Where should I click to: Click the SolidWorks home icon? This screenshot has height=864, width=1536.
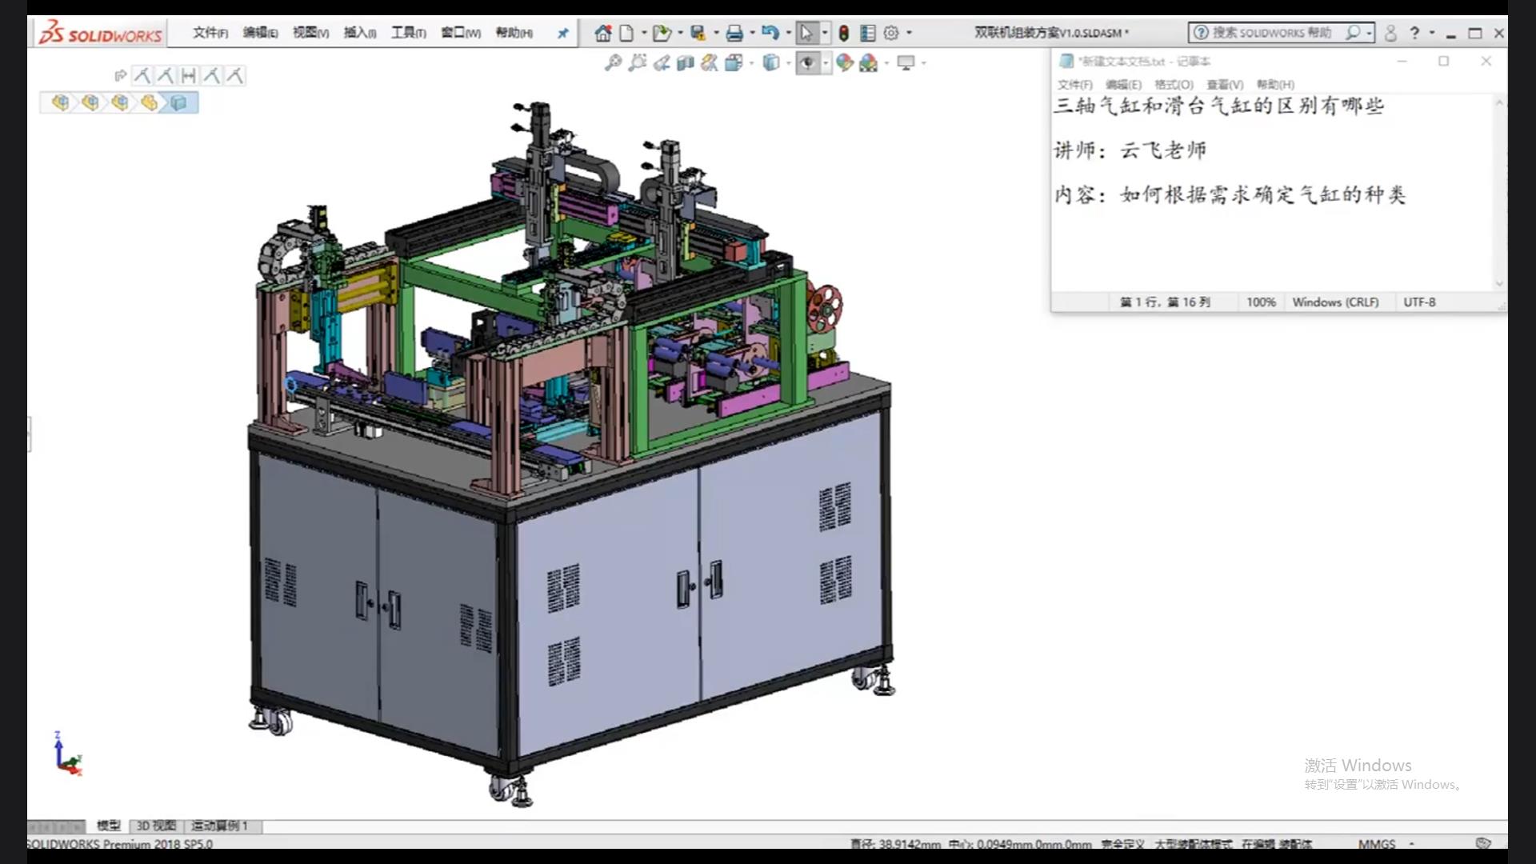(x=603, y=33)
